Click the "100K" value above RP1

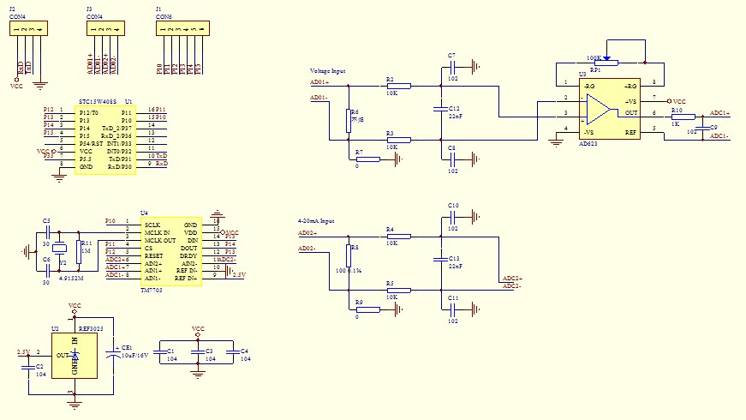[x=594, y=58]
